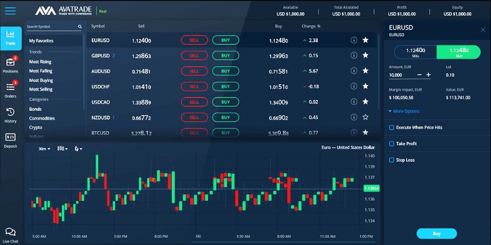Click the Real account label

[103, 11]
